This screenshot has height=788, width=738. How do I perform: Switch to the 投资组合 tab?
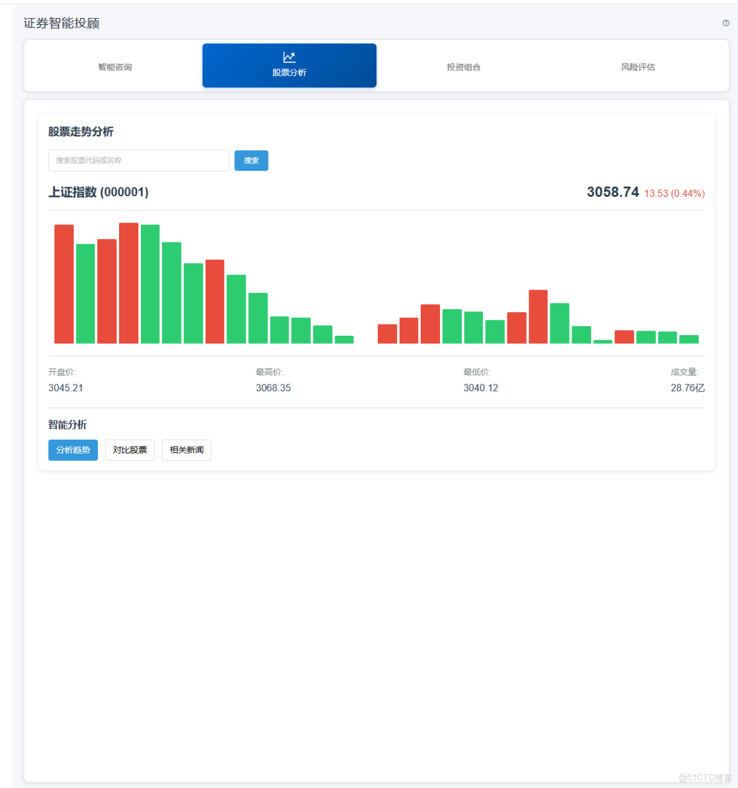click(x=463, y=66)
